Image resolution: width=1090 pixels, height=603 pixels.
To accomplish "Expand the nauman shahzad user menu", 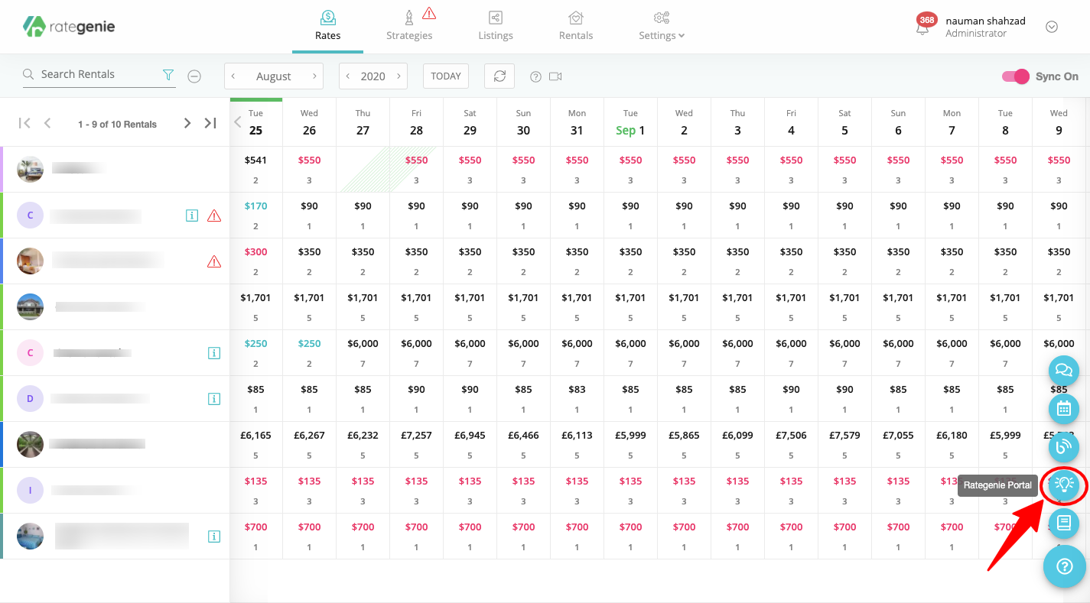I will (1052, 27).
